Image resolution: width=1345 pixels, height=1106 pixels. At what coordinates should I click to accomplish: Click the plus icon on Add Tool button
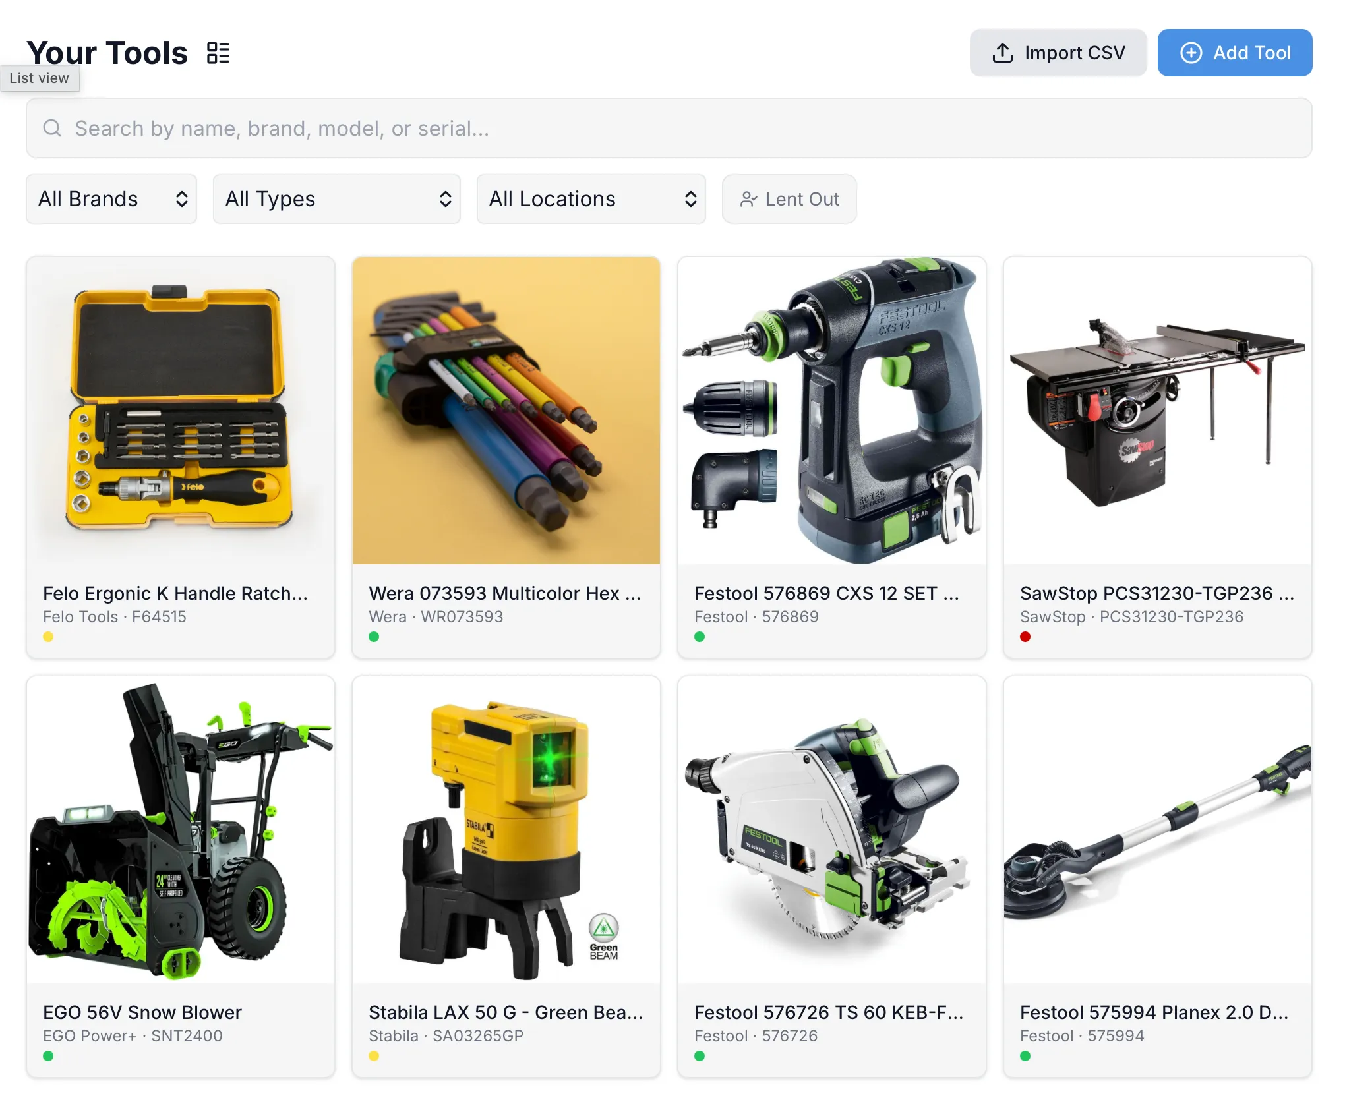(x=1191, y=53)
